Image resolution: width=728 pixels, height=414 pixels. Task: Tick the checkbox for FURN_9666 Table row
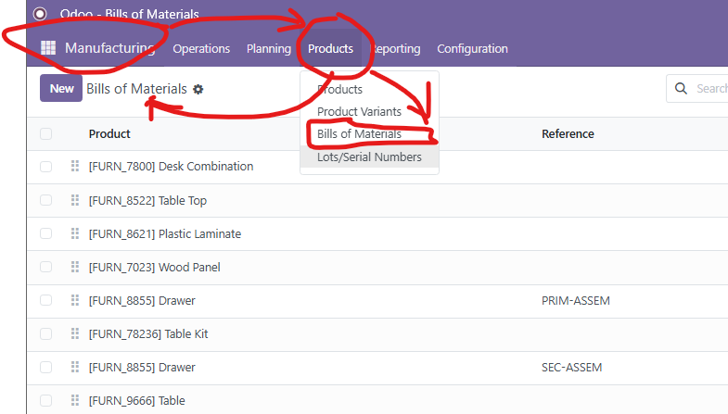click(x=46, y=400)
